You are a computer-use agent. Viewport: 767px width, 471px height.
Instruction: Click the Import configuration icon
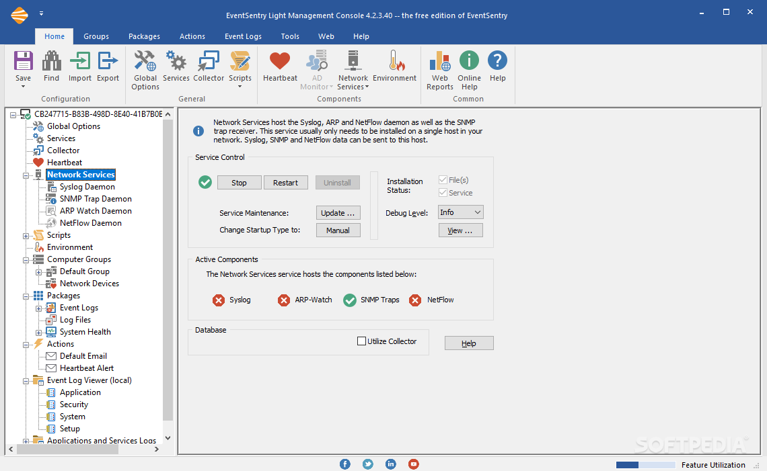(80, 61)
